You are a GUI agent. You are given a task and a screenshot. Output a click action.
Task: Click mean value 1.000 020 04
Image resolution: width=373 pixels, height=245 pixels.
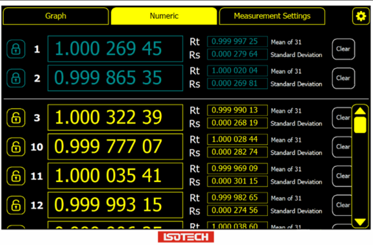pos(238,71)
